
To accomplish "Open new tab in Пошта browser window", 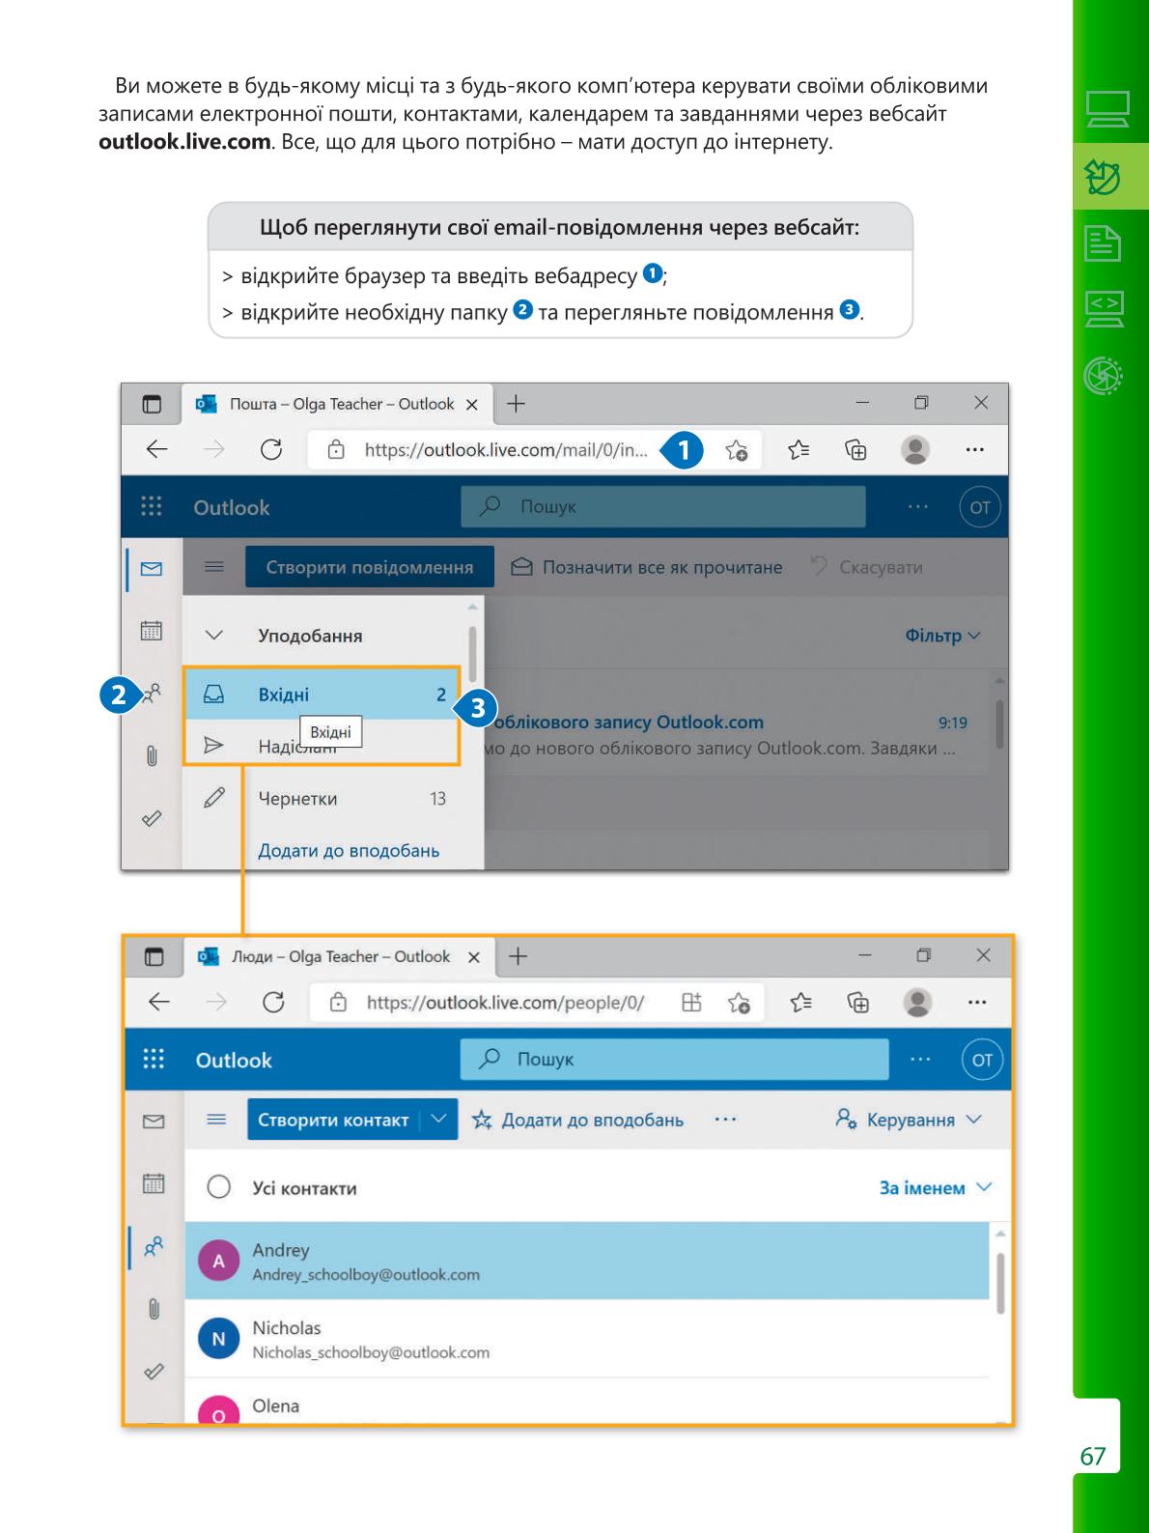I will 516,404.
